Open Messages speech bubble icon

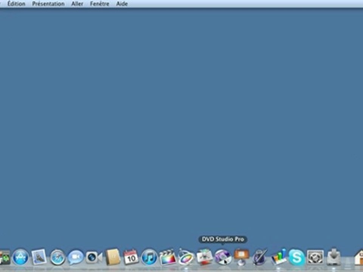pos(76,257)
